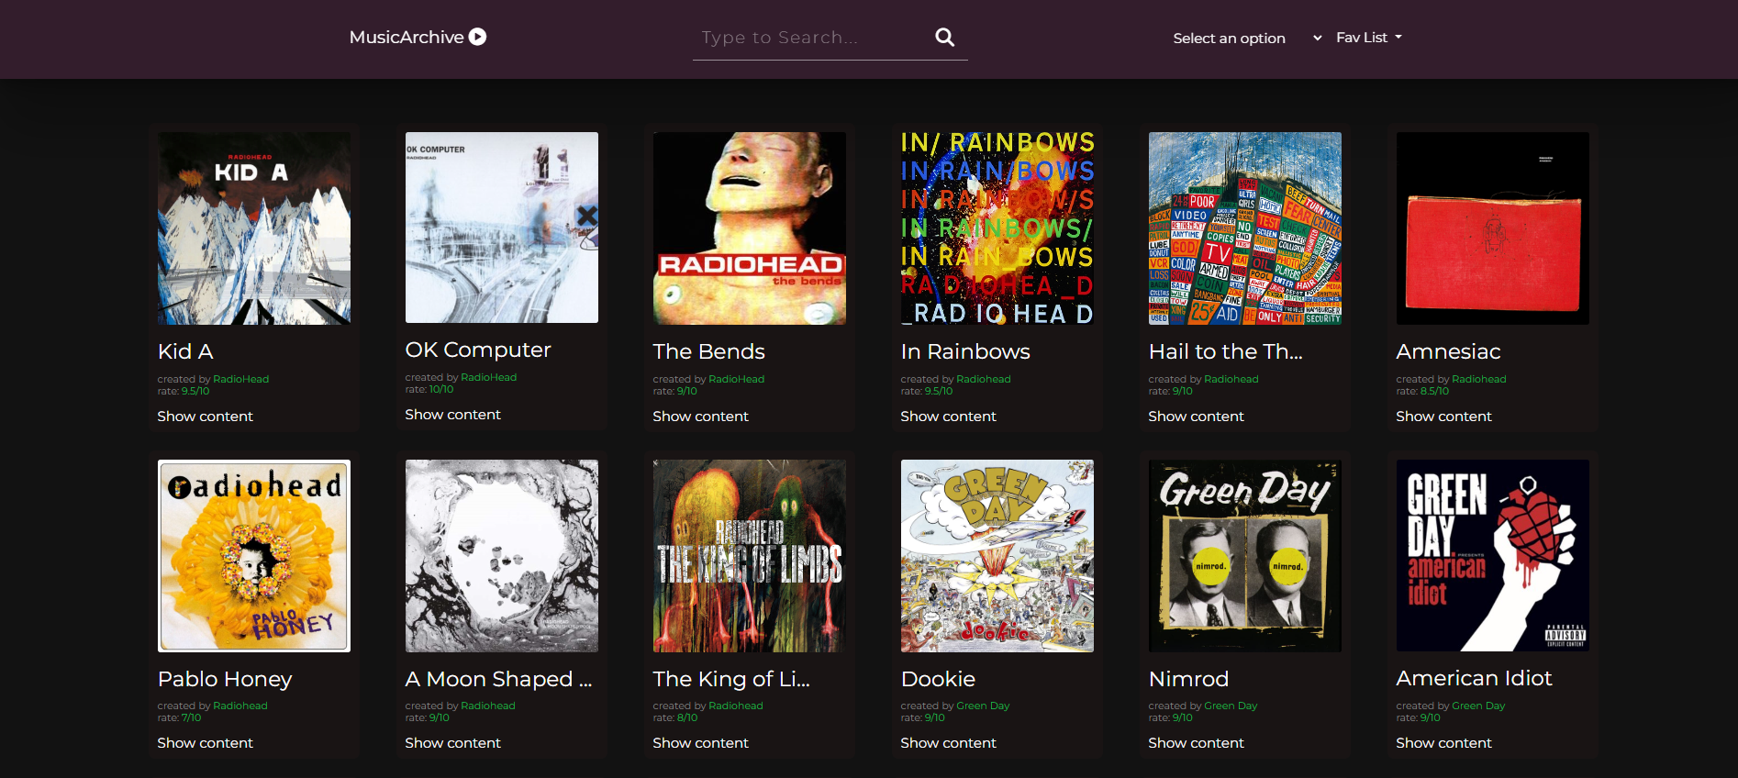Click the MusicArchive brand link
Viewport: 1738px width, 778px height.
(418, 37)
